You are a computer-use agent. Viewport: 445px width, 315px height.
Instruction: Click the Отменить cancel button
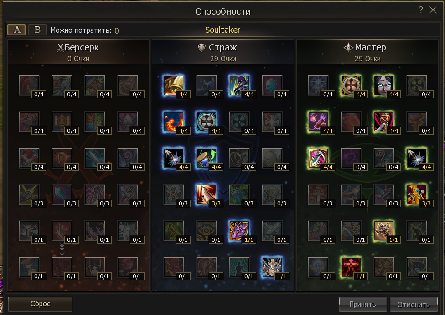(414, 304)
